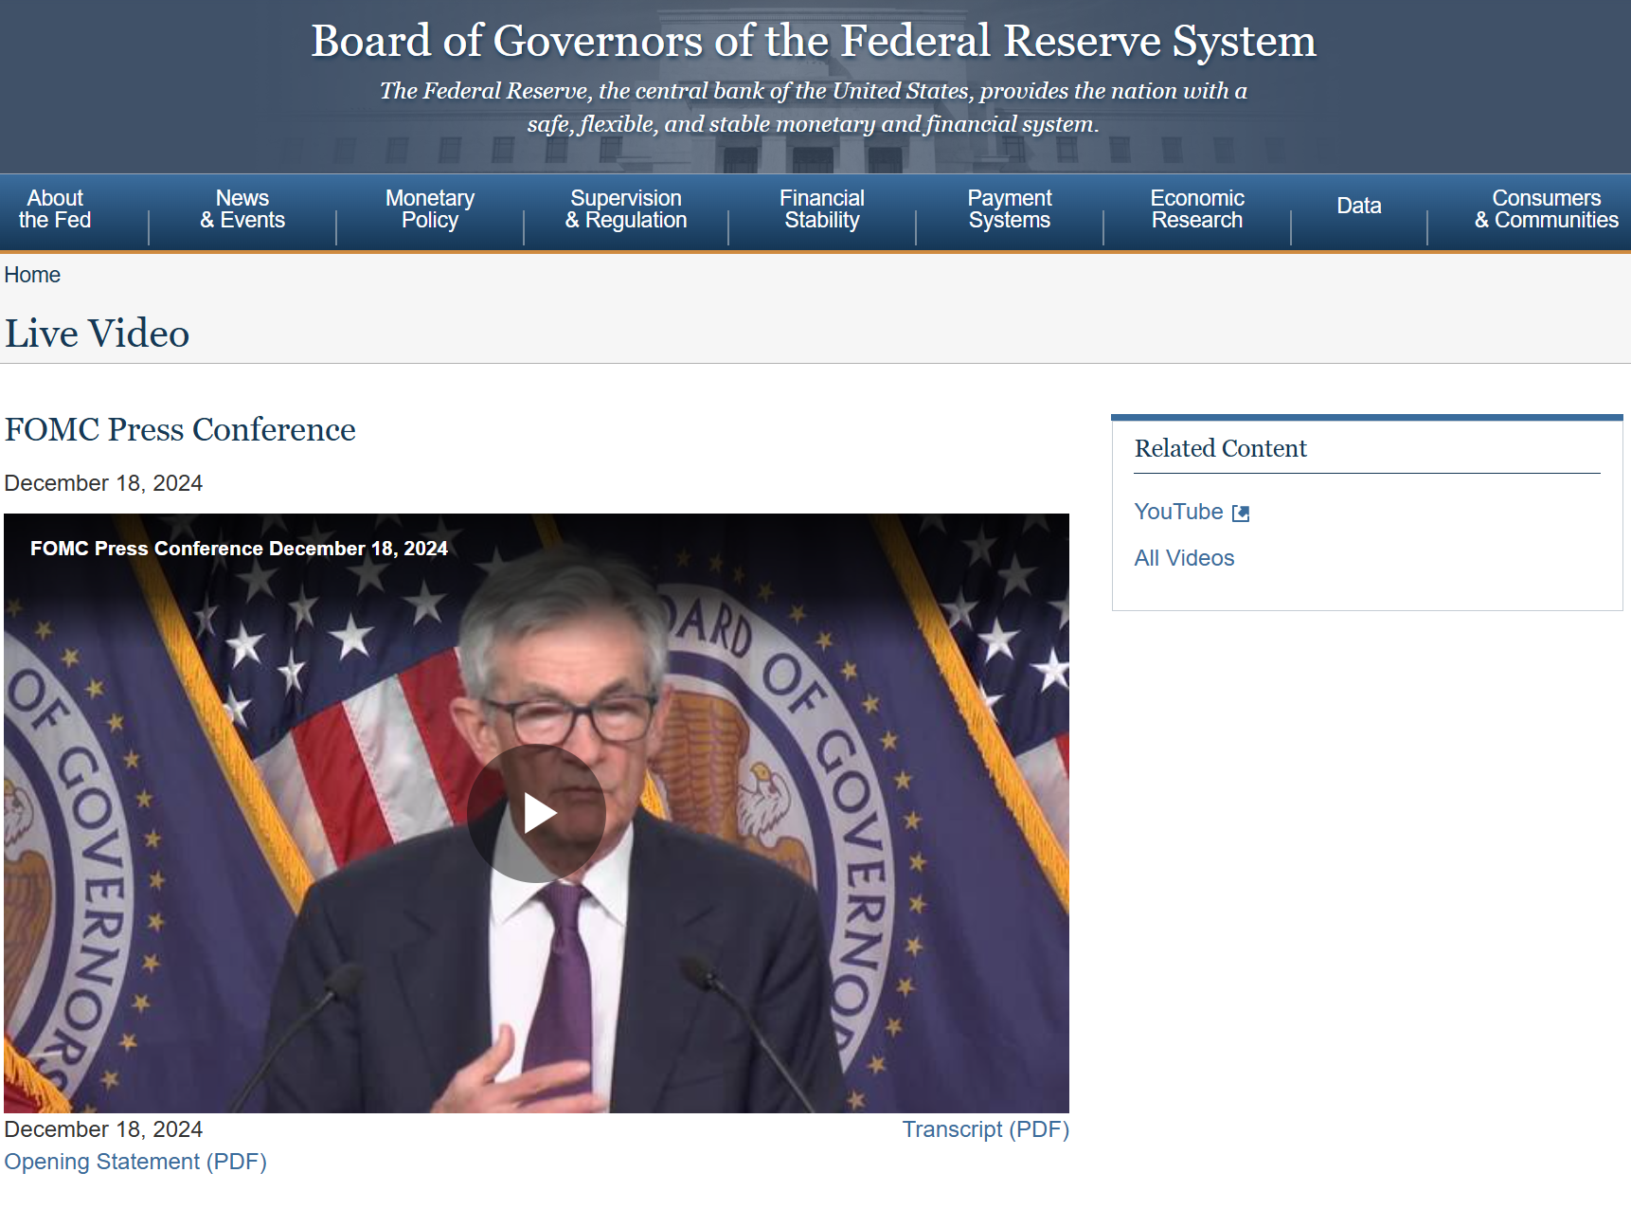1631x1209 pixels.
Task: Click the Related Content heading
Action: pos(1220,448)
